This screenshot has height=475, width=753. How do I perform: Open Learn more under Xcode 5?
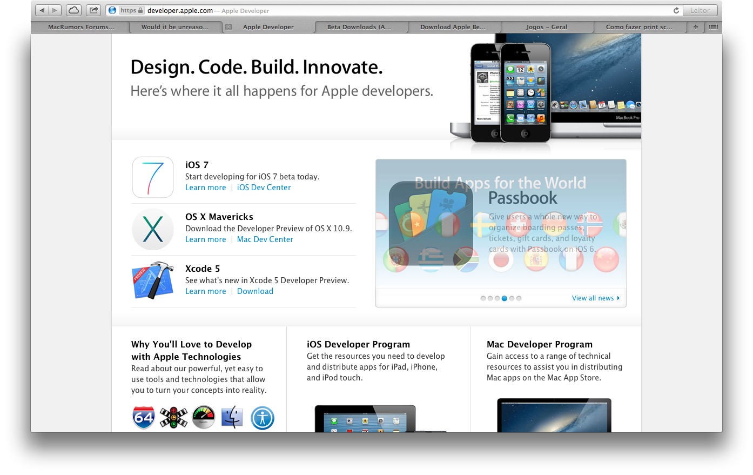coord(206,291)
